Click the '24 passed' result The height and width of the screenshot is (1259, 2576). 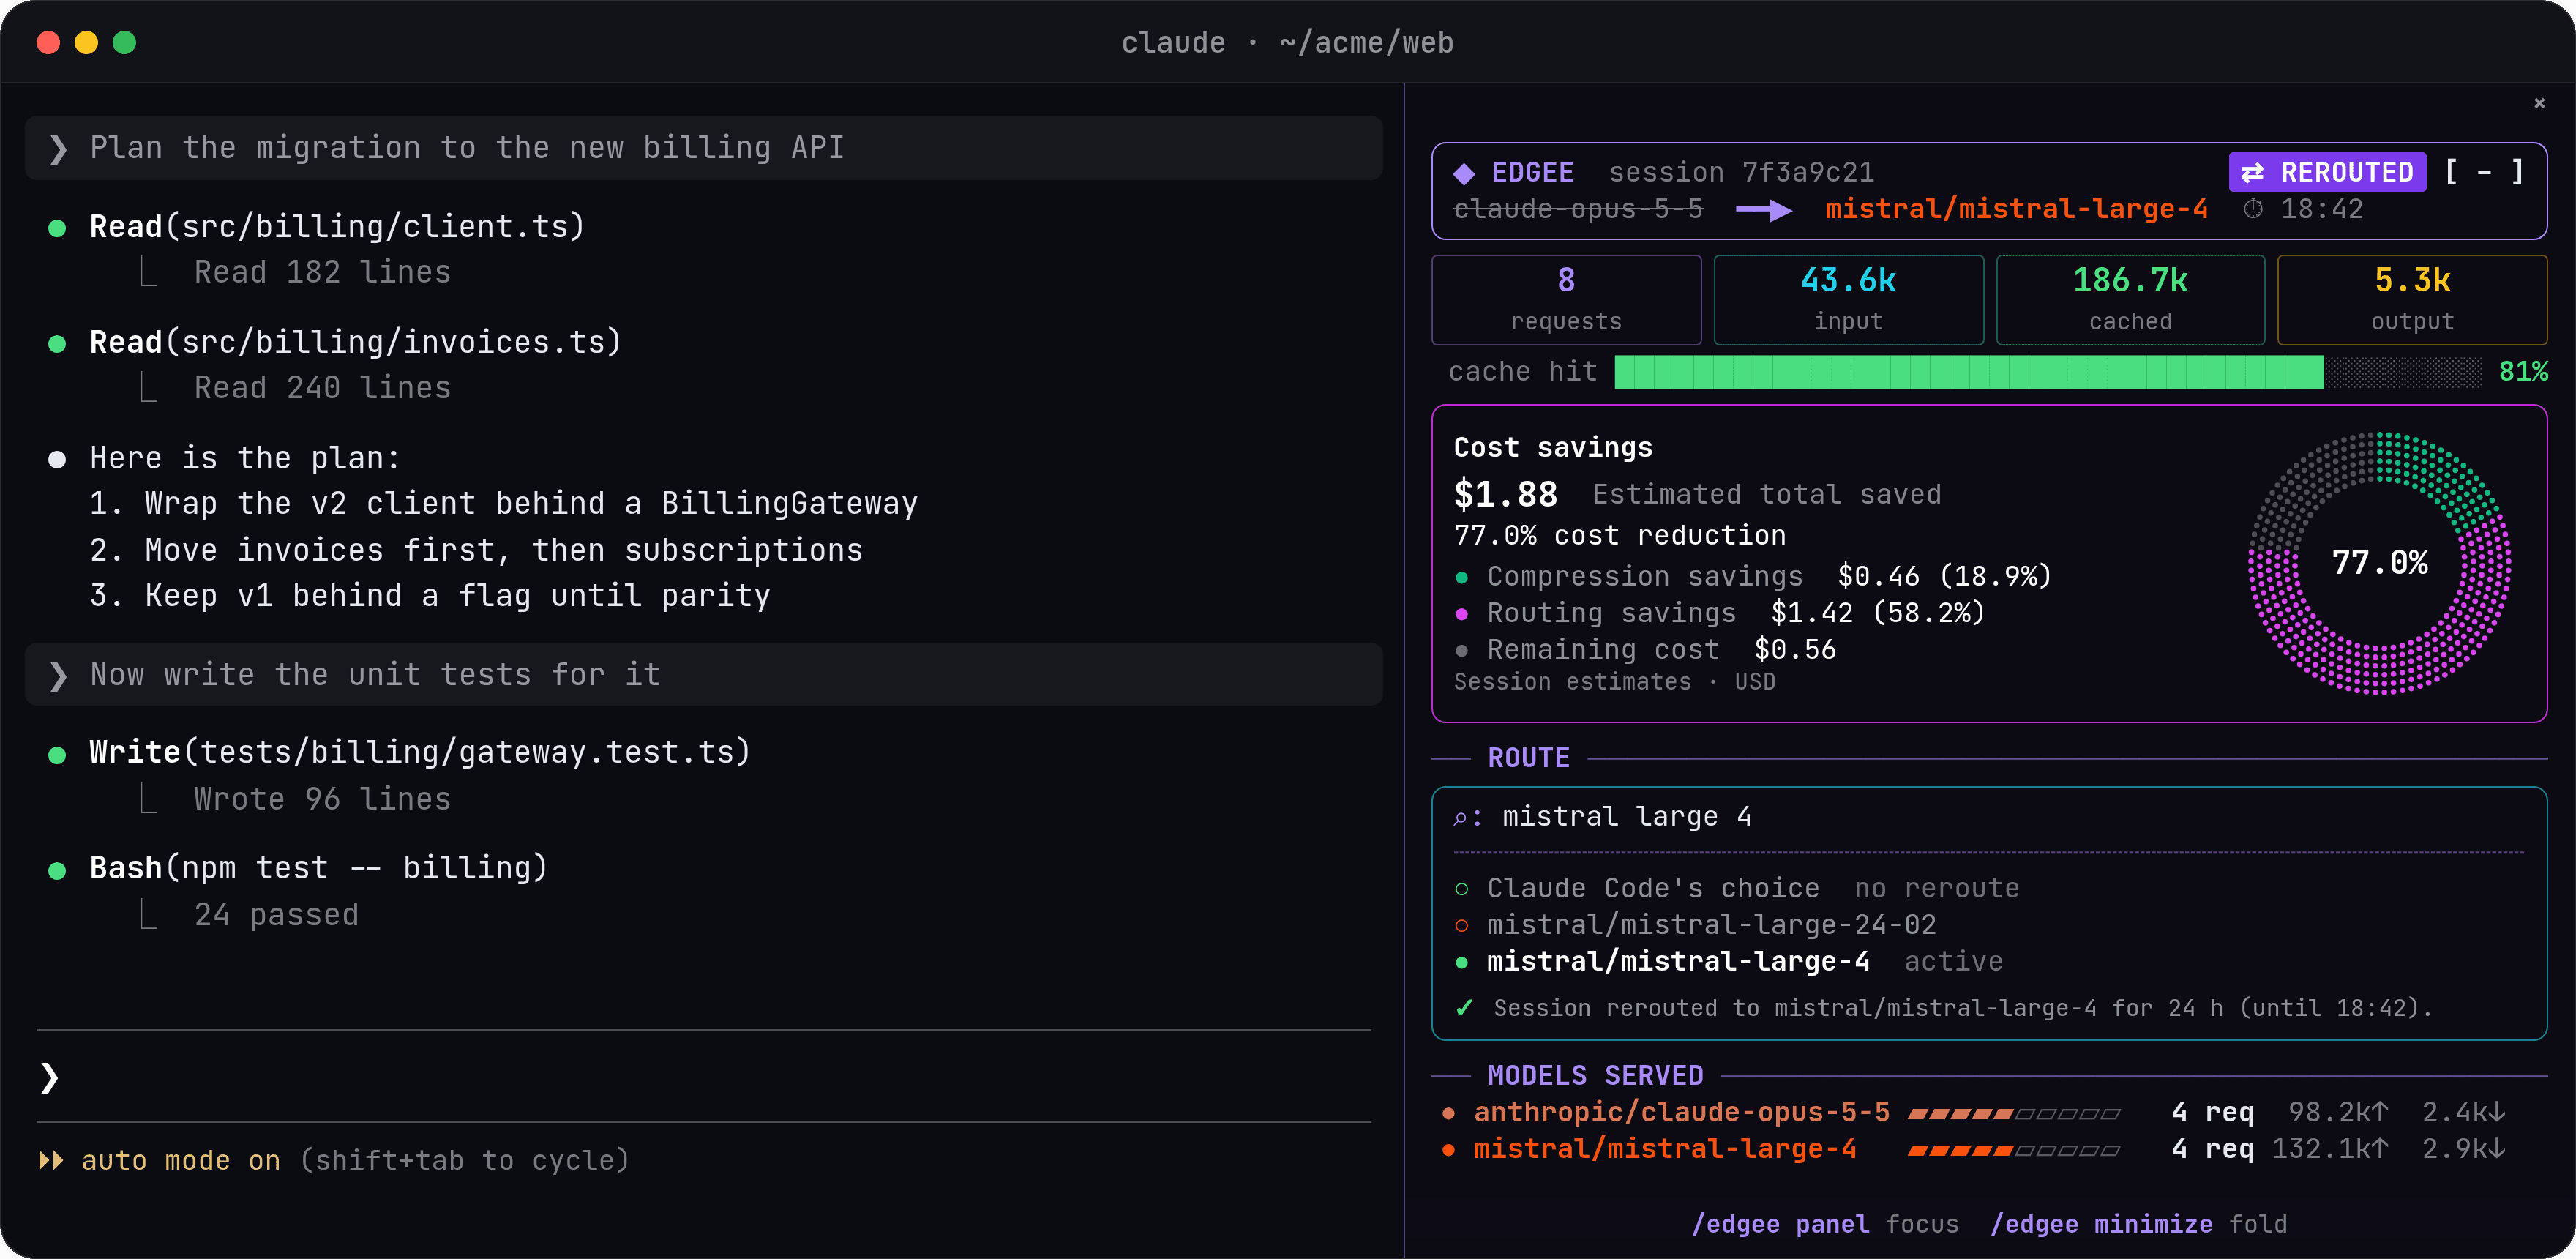coord(276,915)
